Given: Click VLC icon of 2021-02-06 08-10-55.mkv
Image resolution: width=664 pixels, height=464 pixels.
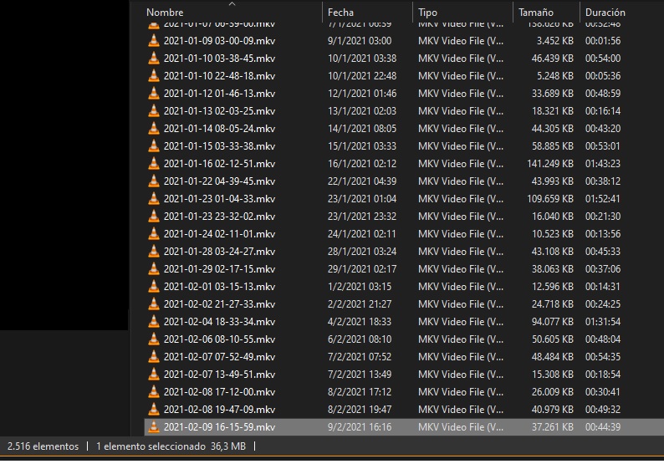Looking at the screenshot, I should pos(154,339).
